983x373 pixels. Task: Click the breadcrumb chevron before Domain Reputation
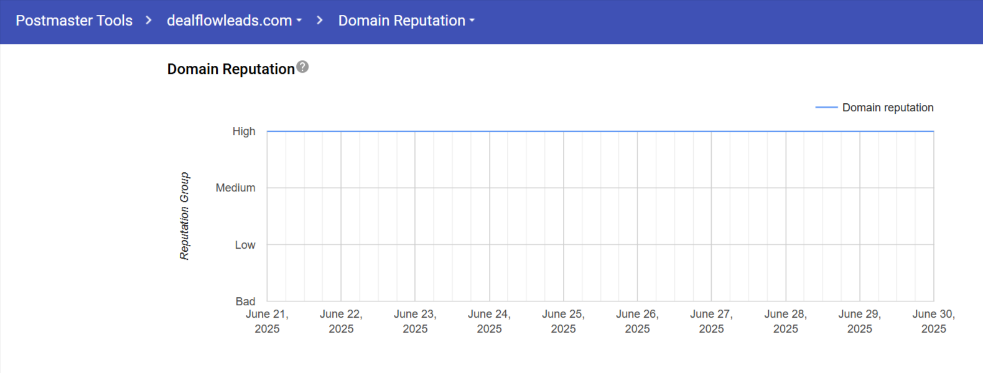pos(320,21)
